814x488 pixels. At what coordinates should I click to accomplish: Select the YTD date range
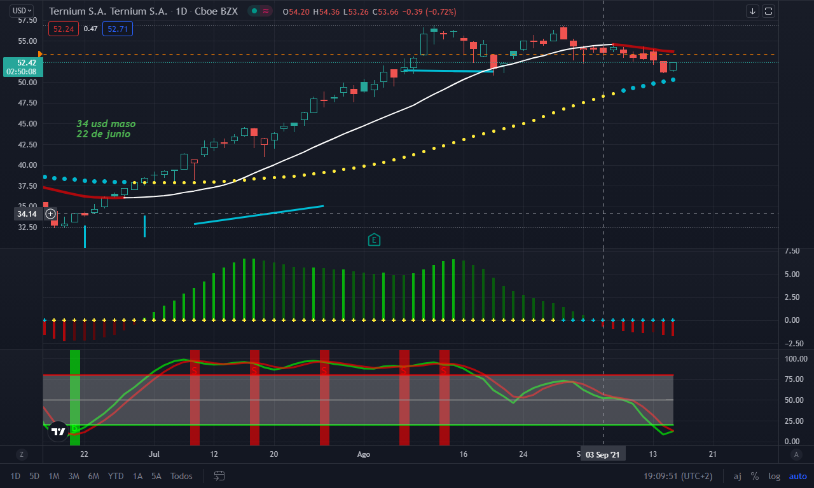pyautogui.click(x=116, y=476)
